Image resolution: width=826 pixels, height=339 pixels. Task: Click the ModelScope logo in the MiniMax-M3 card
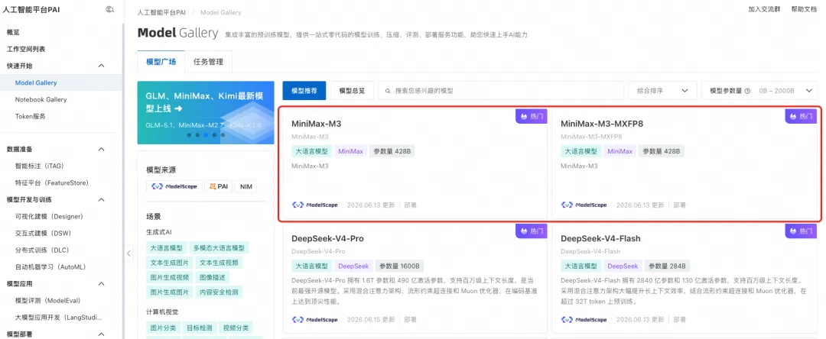tap(314, 205)
